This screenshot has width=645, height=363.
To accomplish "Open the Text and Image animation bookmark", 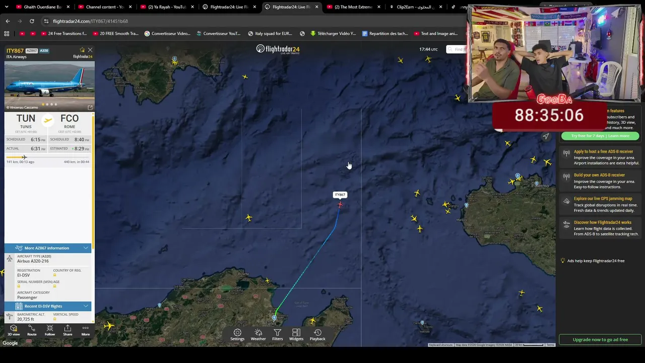I will (436, 34).
